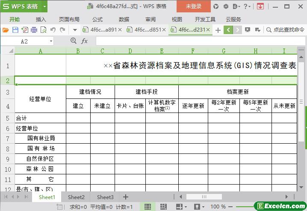This screenshot has width=307, height=211.
Task: Click the 国有林业局 cell
Action: tap(41, 139)
